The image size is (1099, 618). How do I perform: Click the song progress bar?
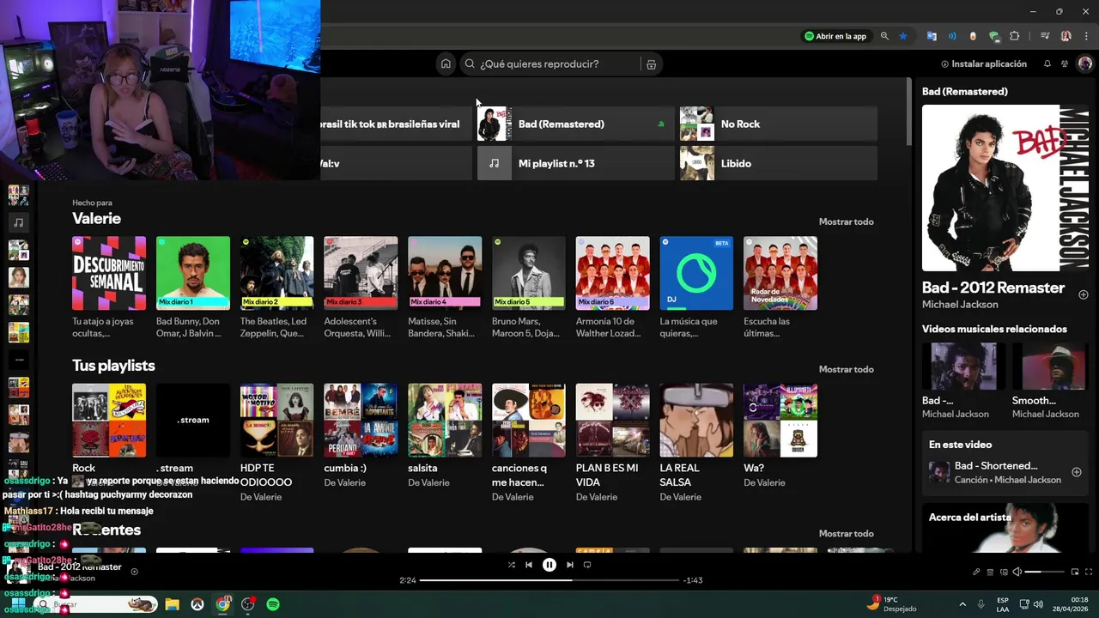coord(549,580)
